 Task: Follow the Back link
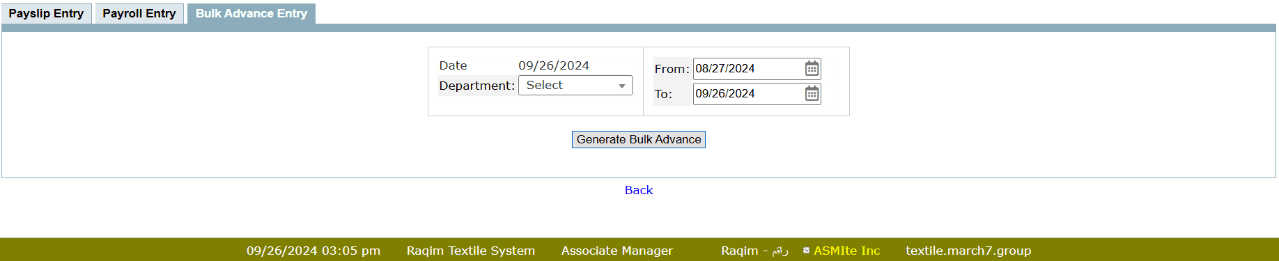click(x=639, y=190)
